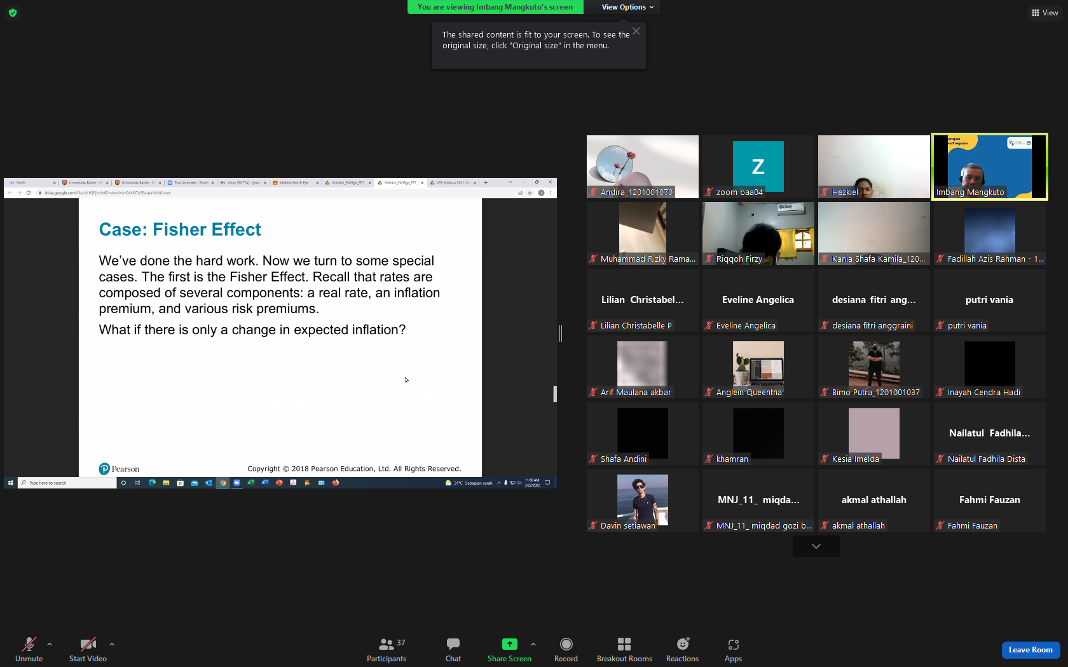Select zoom baa04 participant tile
This screenshot has width=1068, height=667.
click(x=758, y=166)
